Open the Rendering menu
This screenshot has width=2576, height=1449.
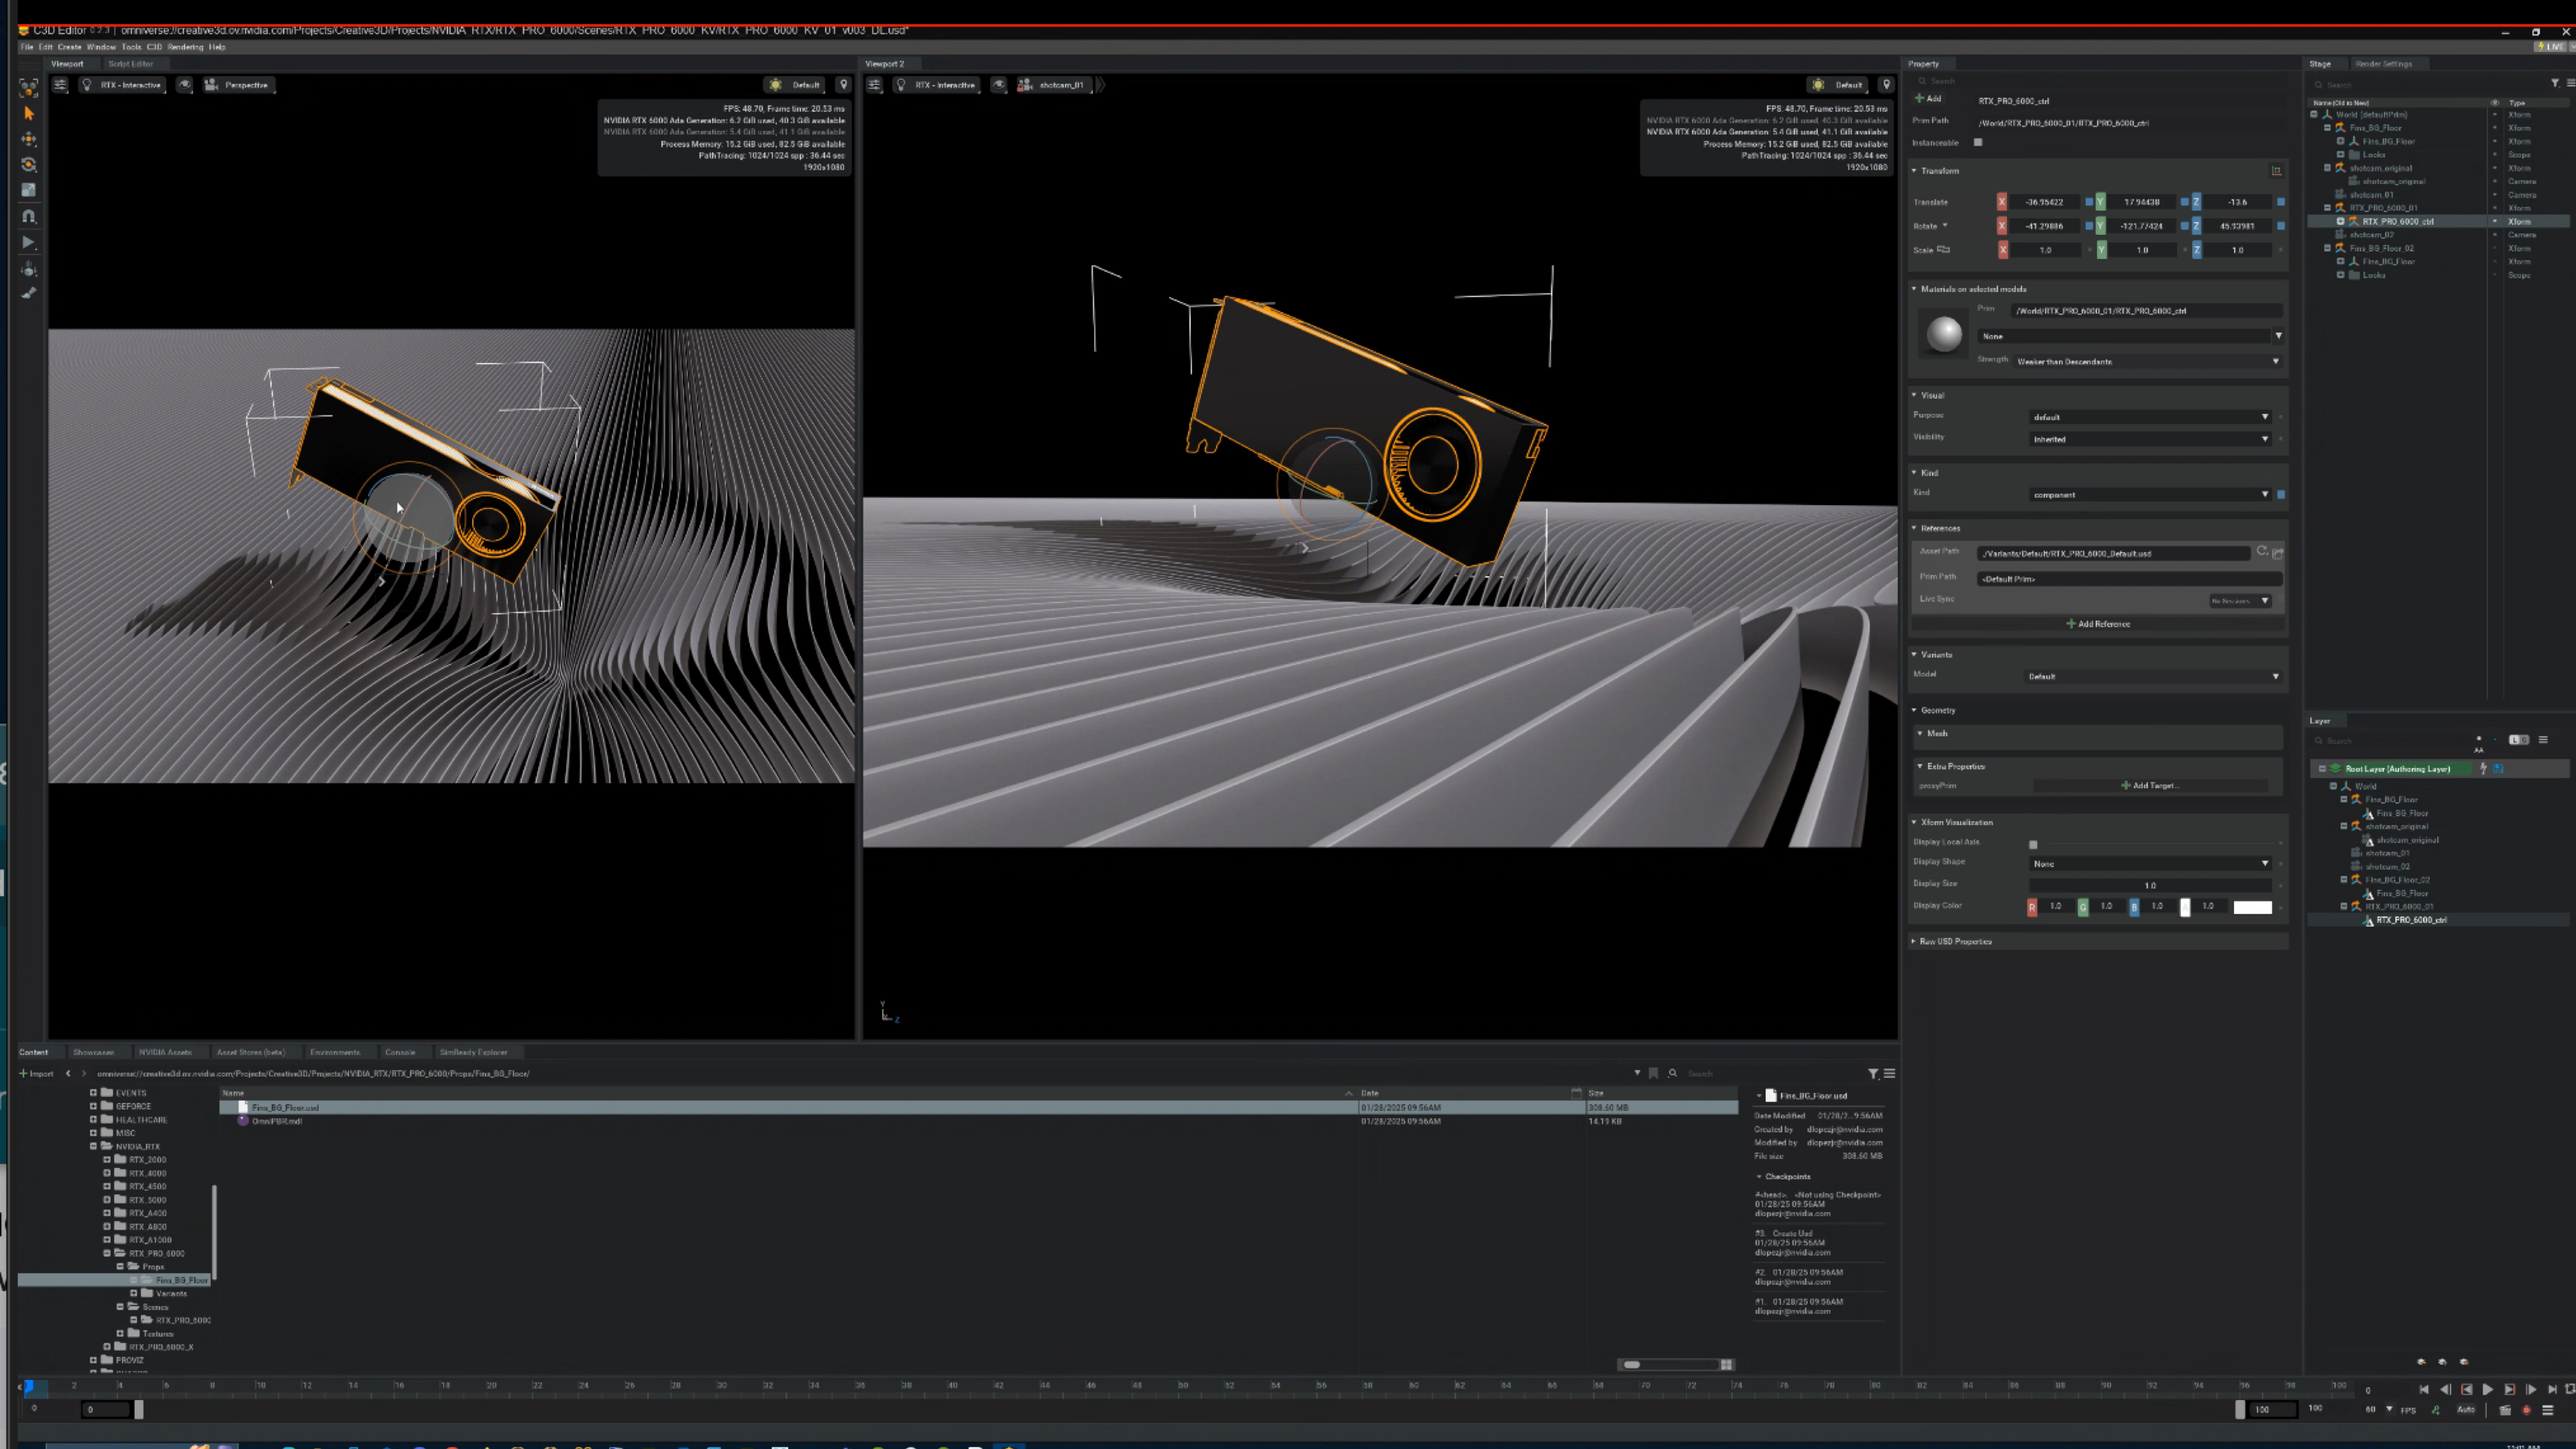click(x=185, y=47)
